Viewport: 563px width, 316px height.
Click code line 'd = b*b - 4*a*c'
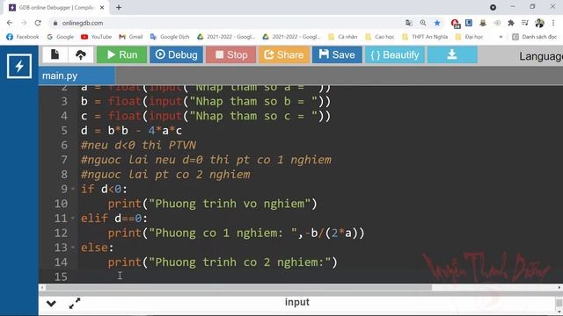pyautogui.click(x=131, y=131)
